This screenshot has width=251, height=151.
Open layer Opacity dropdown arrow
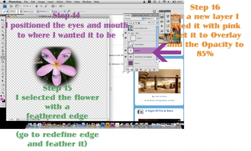(x=157, y=19)
